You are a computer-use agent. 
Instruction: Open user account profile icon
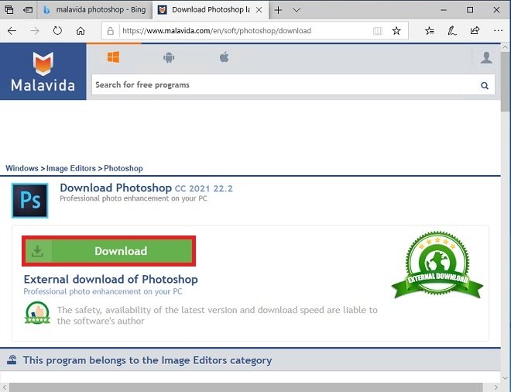pos(486,58)
